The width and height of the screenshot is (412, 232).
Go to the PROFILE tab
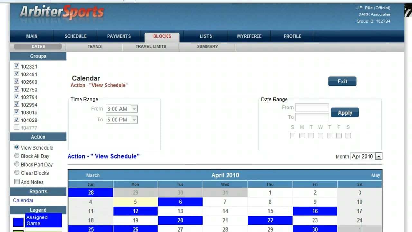pyautogui.click(x=292, y=36)
